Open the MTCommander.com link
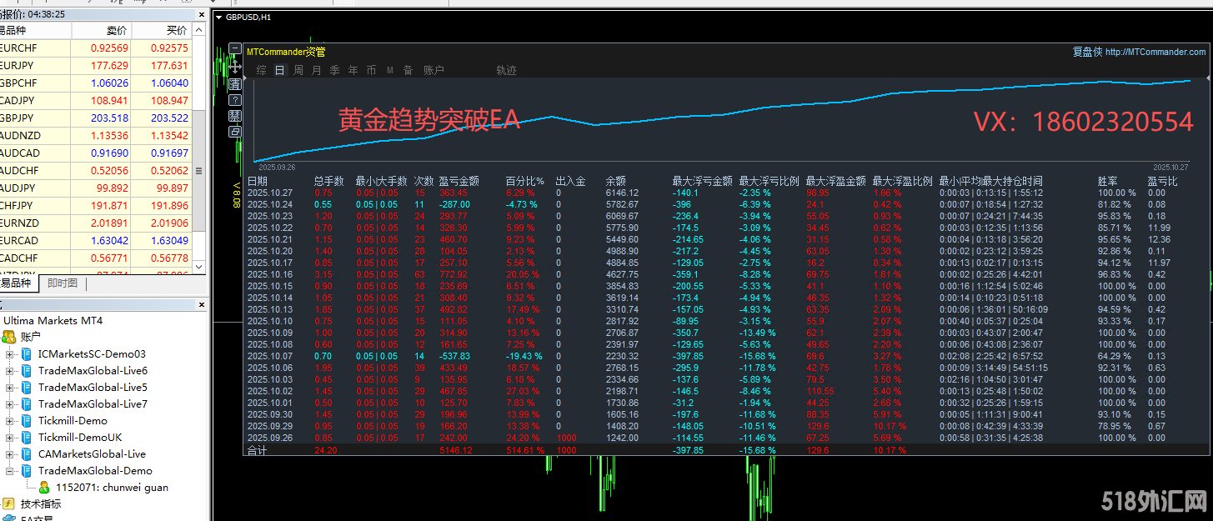Image resolution: width=1213 pixels, height=521 pixels. 1155,50
